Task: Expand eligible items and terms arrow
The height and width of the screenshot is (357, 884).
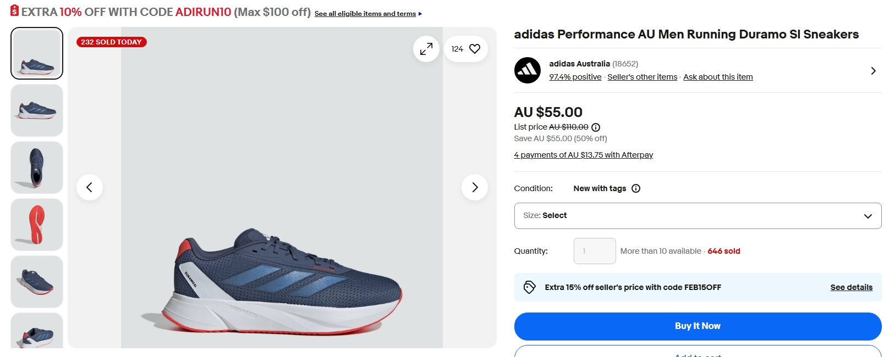Action: coord(420,14)
